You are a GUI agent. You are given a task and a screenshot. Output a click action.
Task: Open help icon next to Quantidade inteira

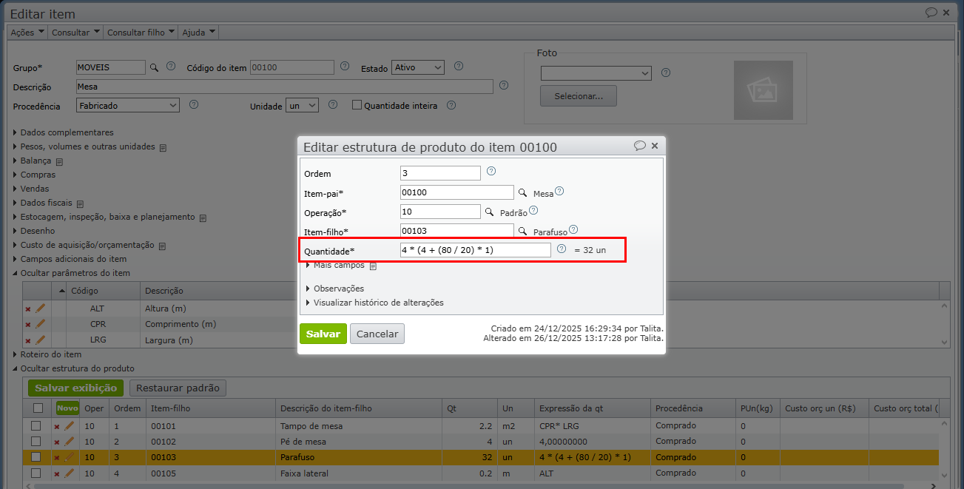pyautogui.click(x=451, y=104)
